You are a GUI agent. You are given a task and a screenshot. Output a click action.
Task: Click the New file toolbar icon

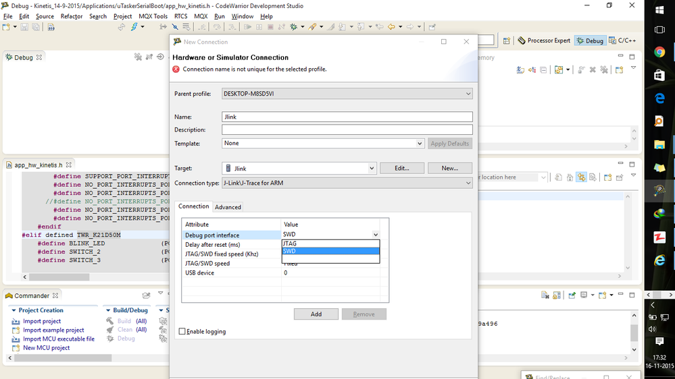point(6,27)
